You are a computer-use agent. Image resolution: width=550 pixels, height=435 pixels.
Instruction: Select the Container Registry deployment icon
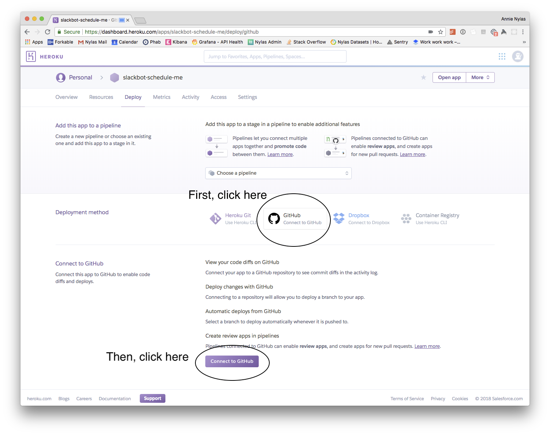pos(406,219)
